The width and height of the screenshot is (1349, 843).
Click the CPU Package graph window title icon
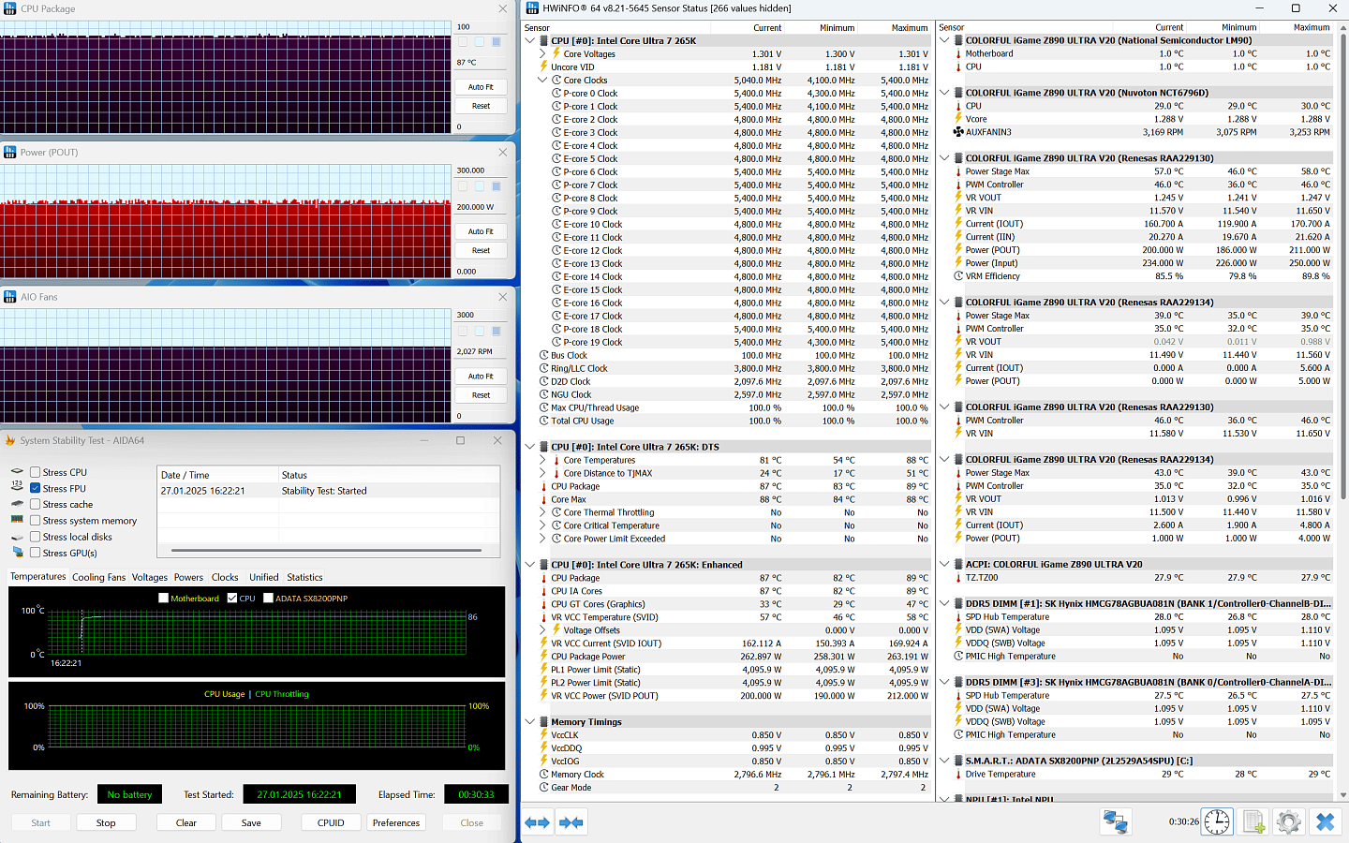pos(10,8)
